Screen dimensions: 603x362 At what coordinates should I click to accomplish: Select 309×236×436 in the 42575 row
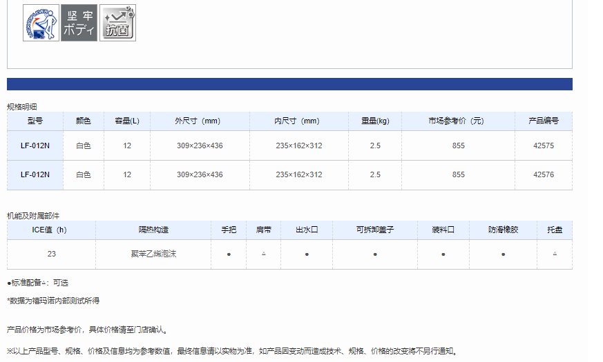tap(200, 146)
